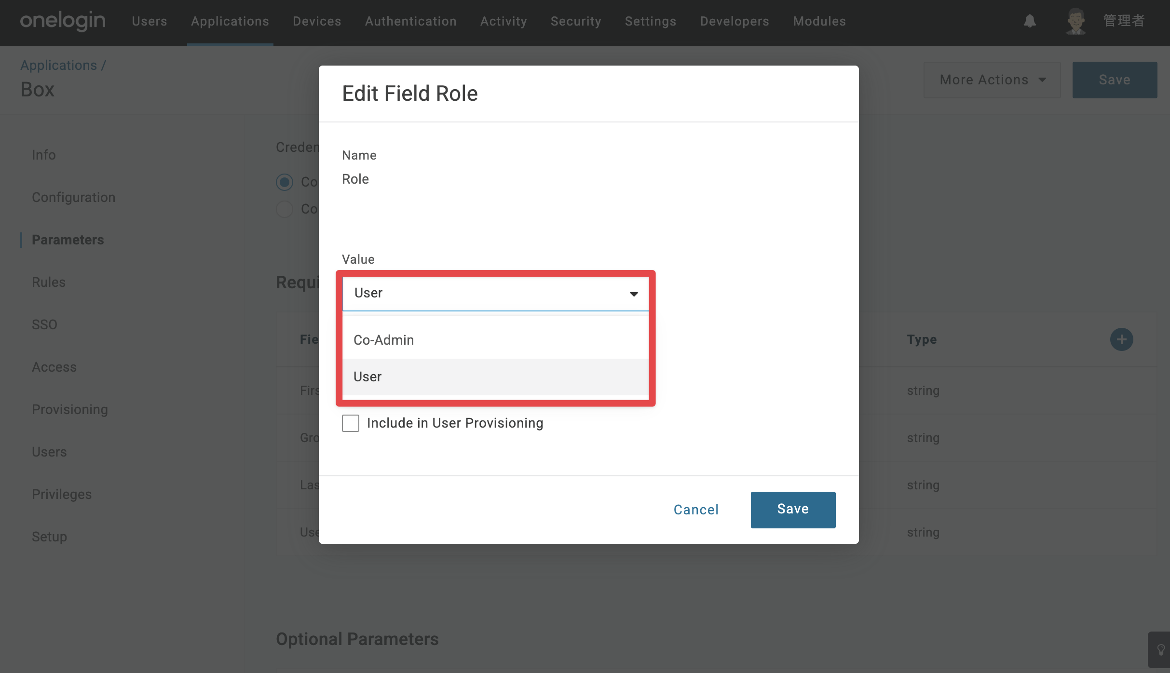Viewport: 1170px width, 673px height.
Task: Click the page-level Save button
Action: [x=1115, y=80]
